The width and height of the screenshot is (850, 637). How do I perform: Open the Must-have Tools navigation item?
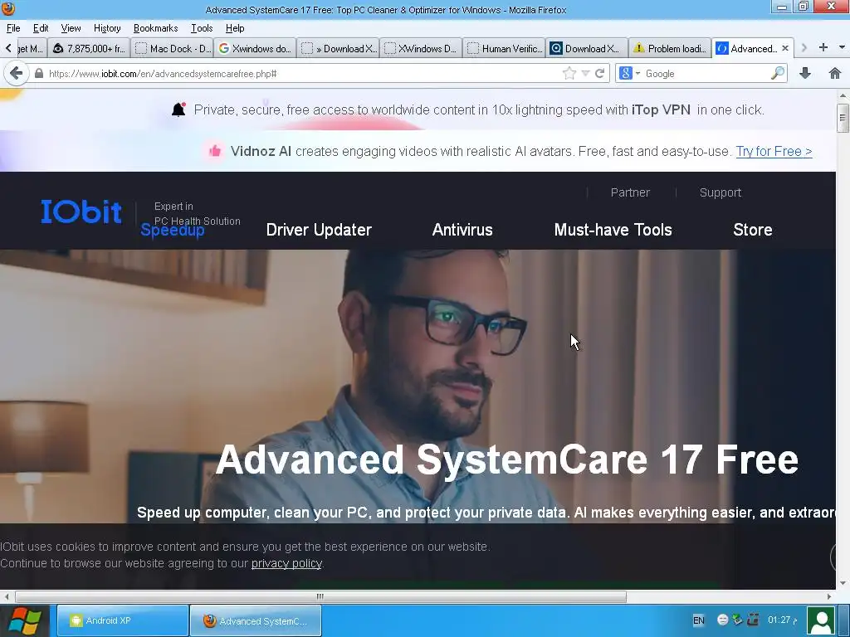click(613, 230)
